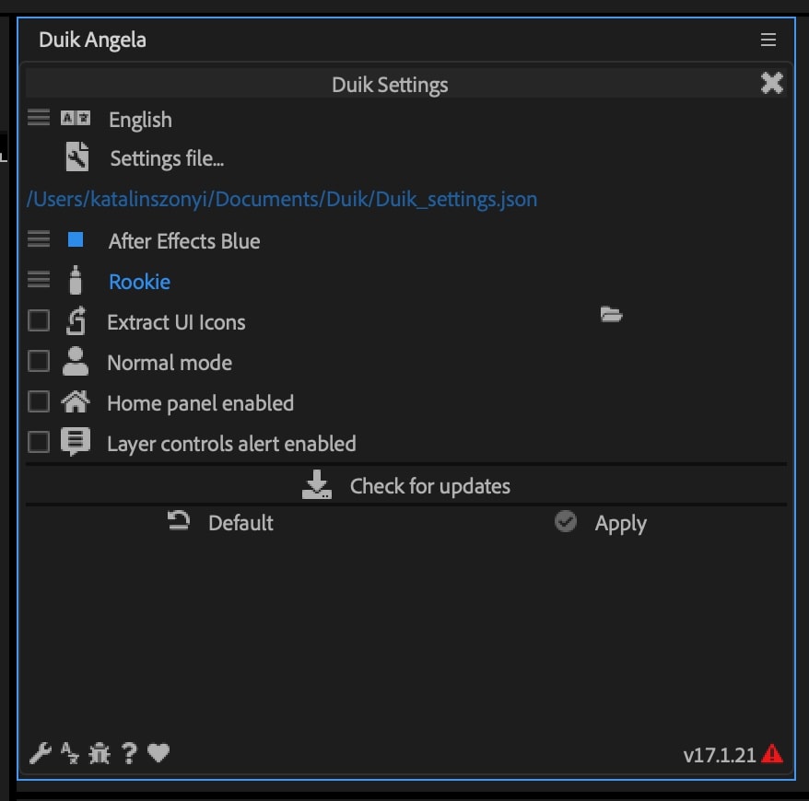Screen dimensions: 809x801
Task: Reset settings with the Default button
Action: click(220, 523)
